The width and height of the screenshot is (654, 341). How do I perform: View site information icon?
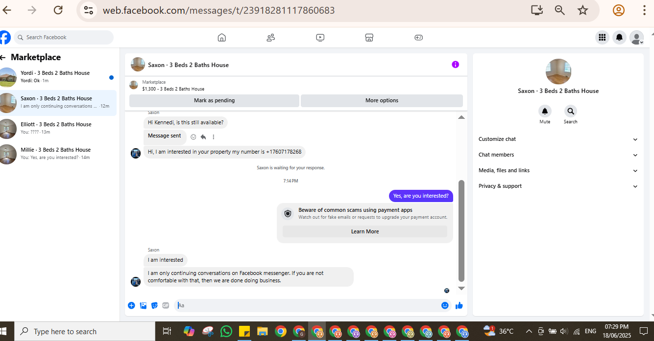pos(89,10)
